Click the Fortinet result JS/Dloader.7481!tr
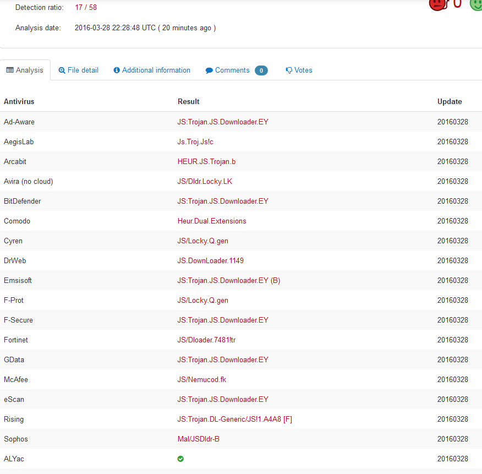 [x=206, y=340]
